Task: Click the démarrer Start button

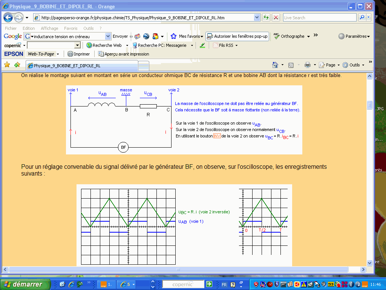Action: point(25,284)
